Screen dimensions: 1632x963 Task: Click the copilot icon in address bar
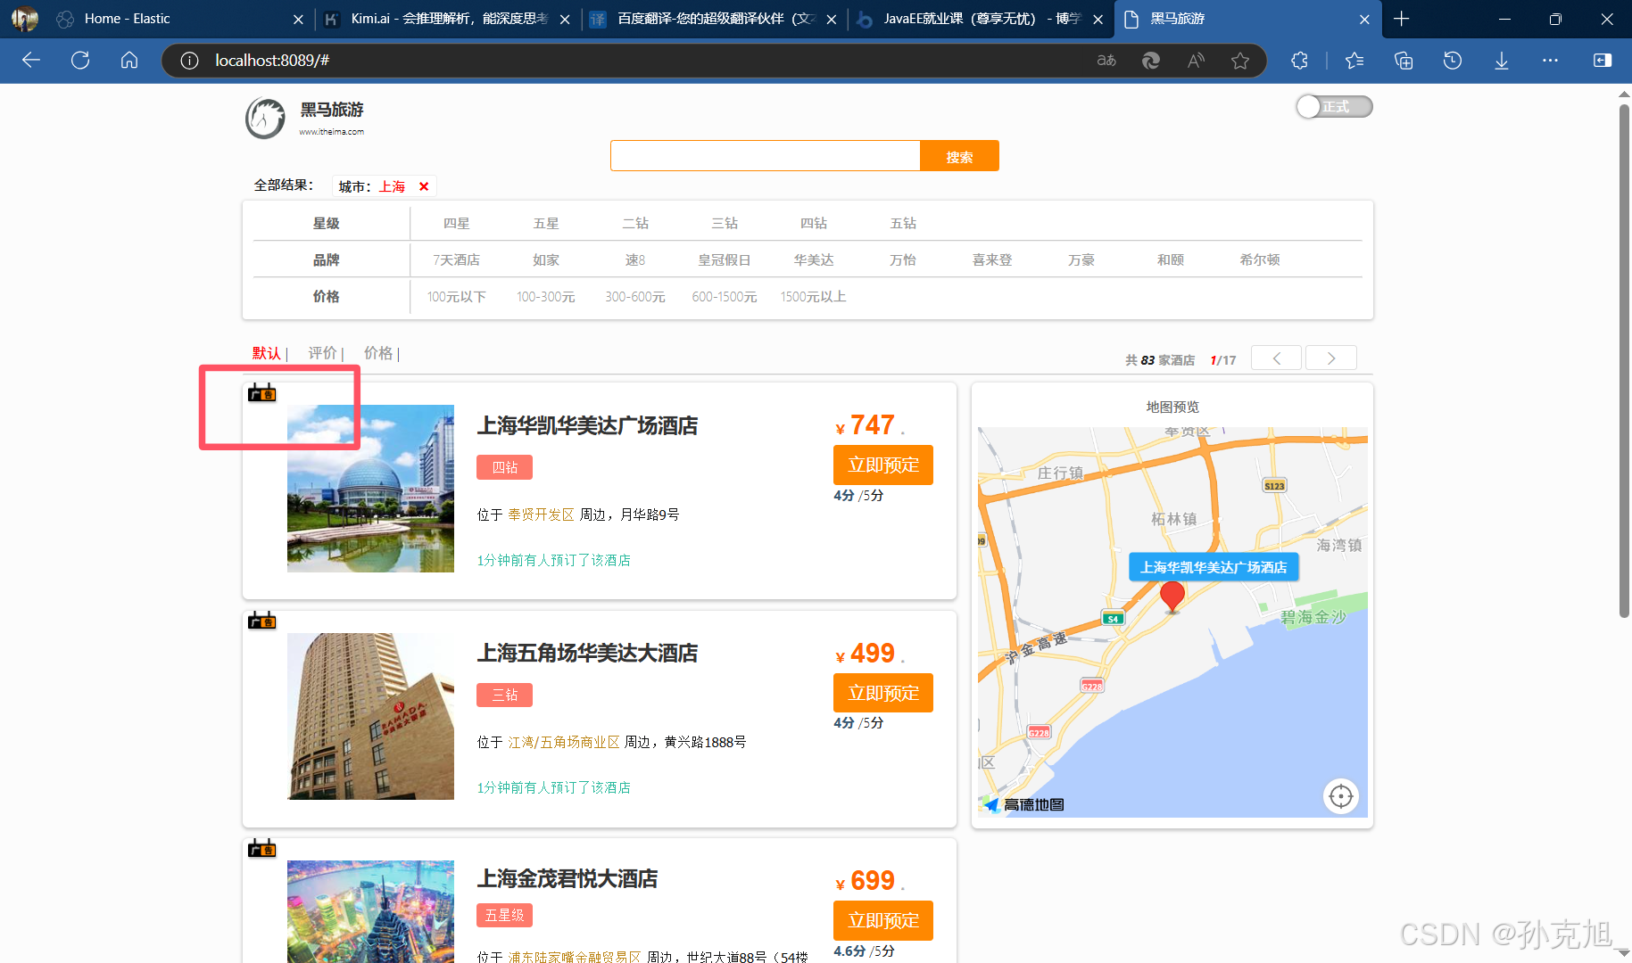pyautogui.click(x=1151, y=60)
